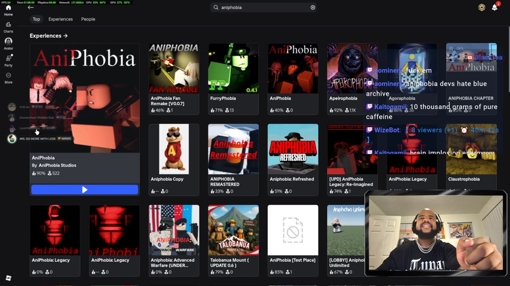Open AniPhobia [Test Place] blank thumbnail
The height and width of the screenshot is (286, 510).
tap(293, 230)
